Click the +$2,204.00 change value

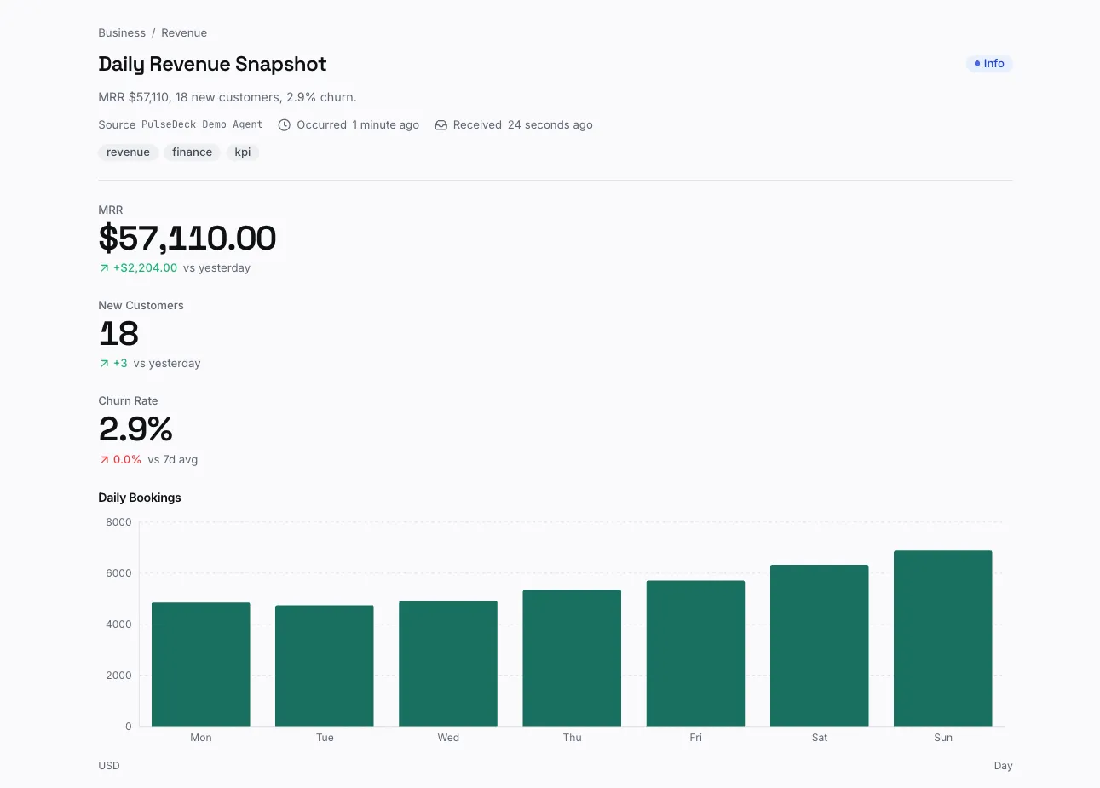[x=146, y=267]
